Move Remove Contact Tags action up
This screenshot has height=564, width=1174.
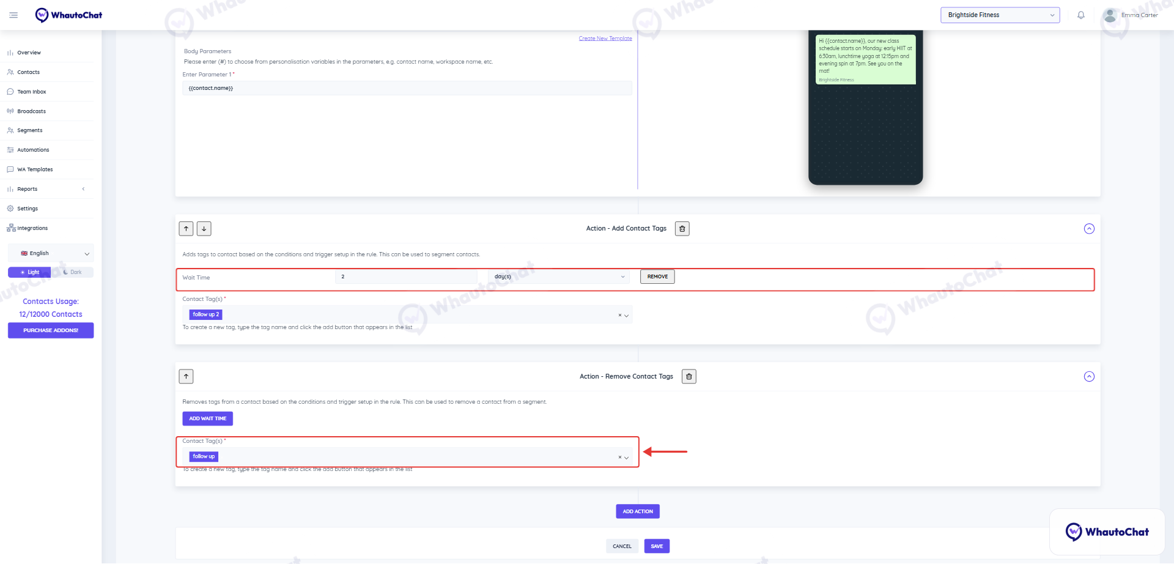tap(186, 377)
